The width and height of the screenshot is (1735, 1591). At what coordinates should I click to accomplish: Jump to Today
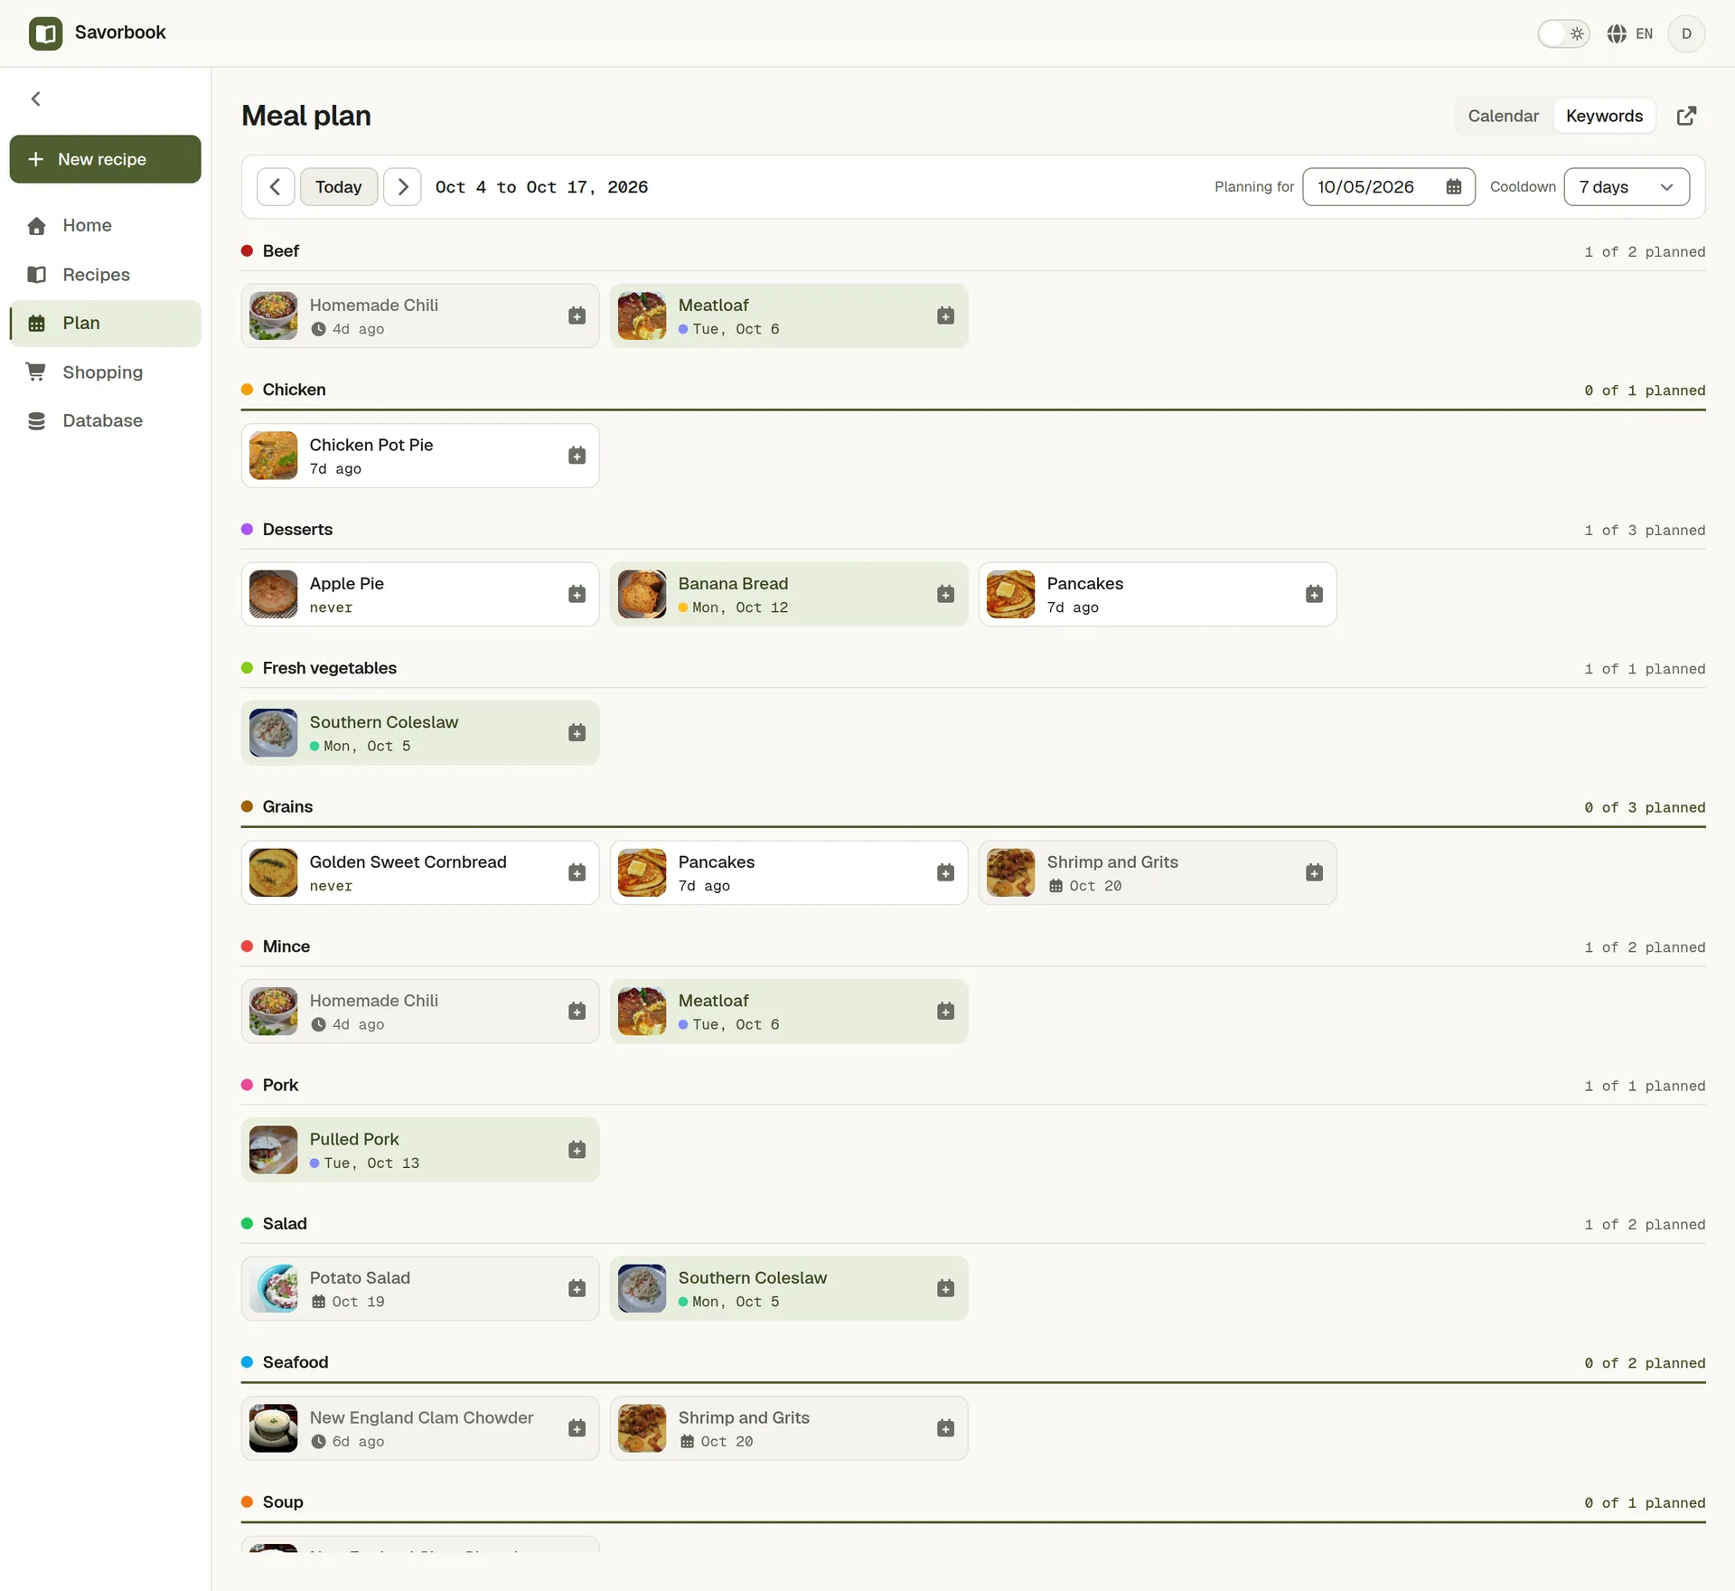339,187
